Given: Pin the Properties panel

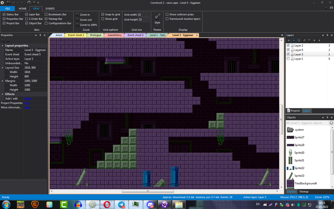Looking at the screenshot, I should coord(40,35).
